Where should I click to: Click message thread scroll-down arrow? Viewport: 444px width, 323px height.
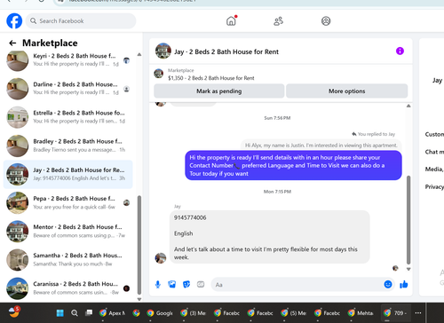click(x=408, y=269)
